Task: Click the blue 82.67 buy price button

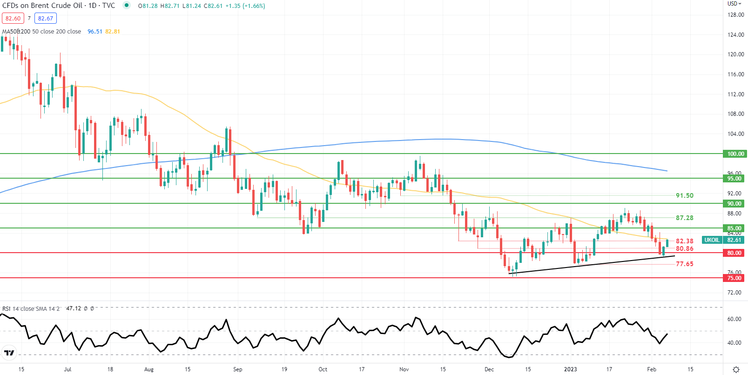Action: (46, 18)
